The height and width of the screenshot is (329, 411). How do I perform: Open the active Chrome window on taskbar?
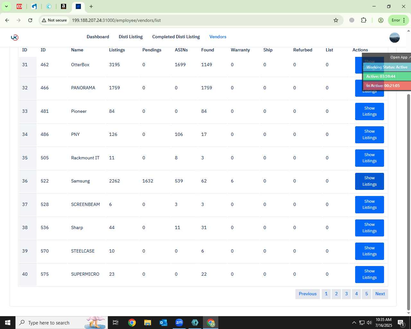point(211,323)
